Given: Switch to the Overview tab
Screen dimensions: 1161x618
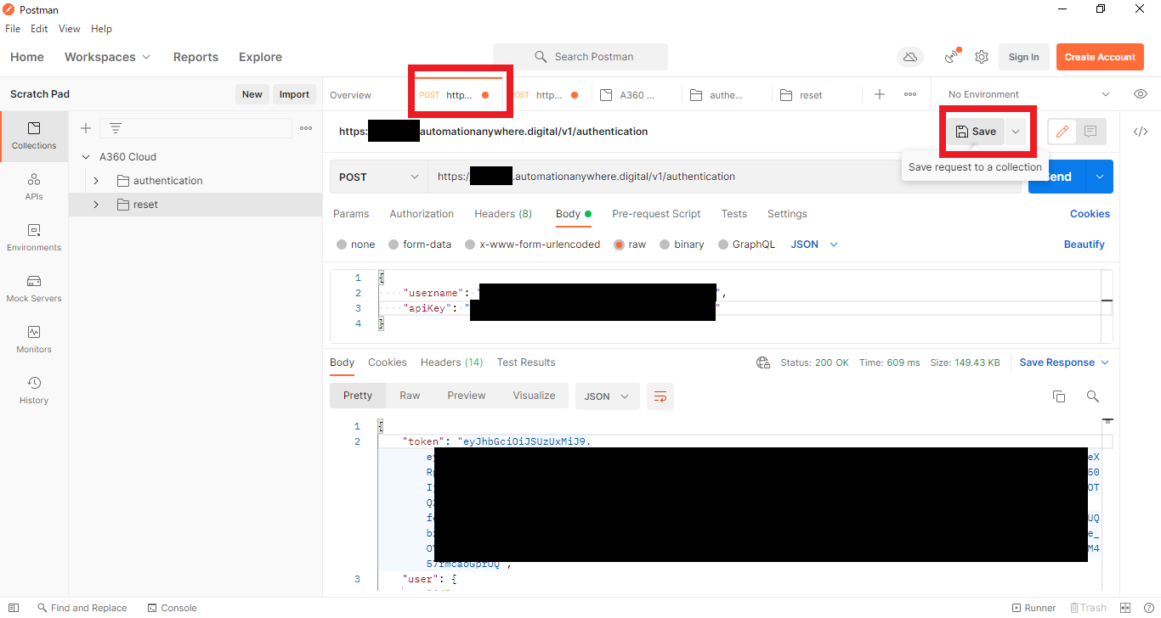Looking at the screenshot, I should click(351, 95).
